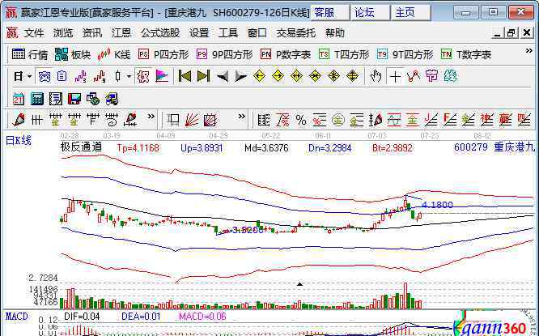This screenshot has width=539, height=336.
Task: Click the 极反通道 indicator label
Action: [x=82, y=147]
